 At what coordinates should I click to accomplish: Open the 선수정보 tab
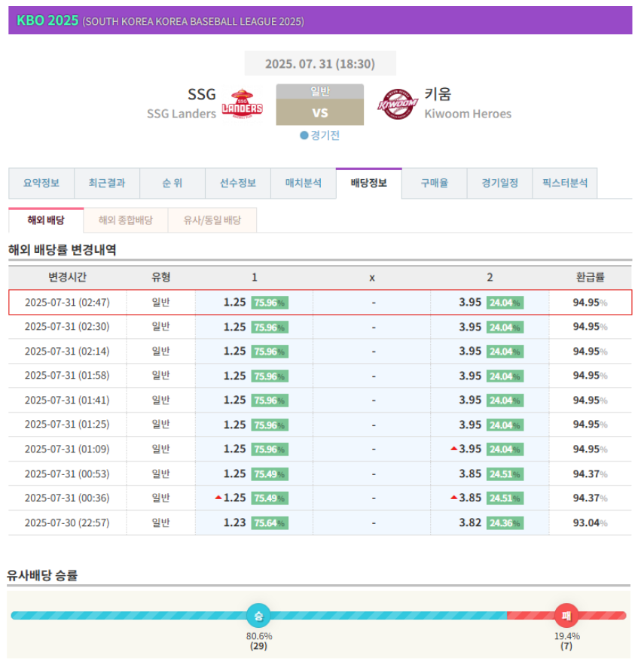238,184
